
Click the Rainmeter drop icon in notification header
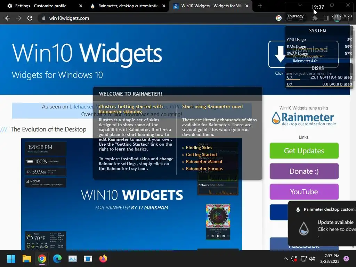point(298,209)
